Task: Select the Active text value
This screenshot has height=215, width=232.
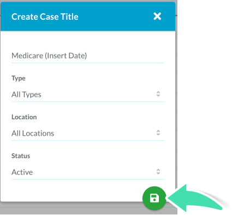Action: [22, 172]
